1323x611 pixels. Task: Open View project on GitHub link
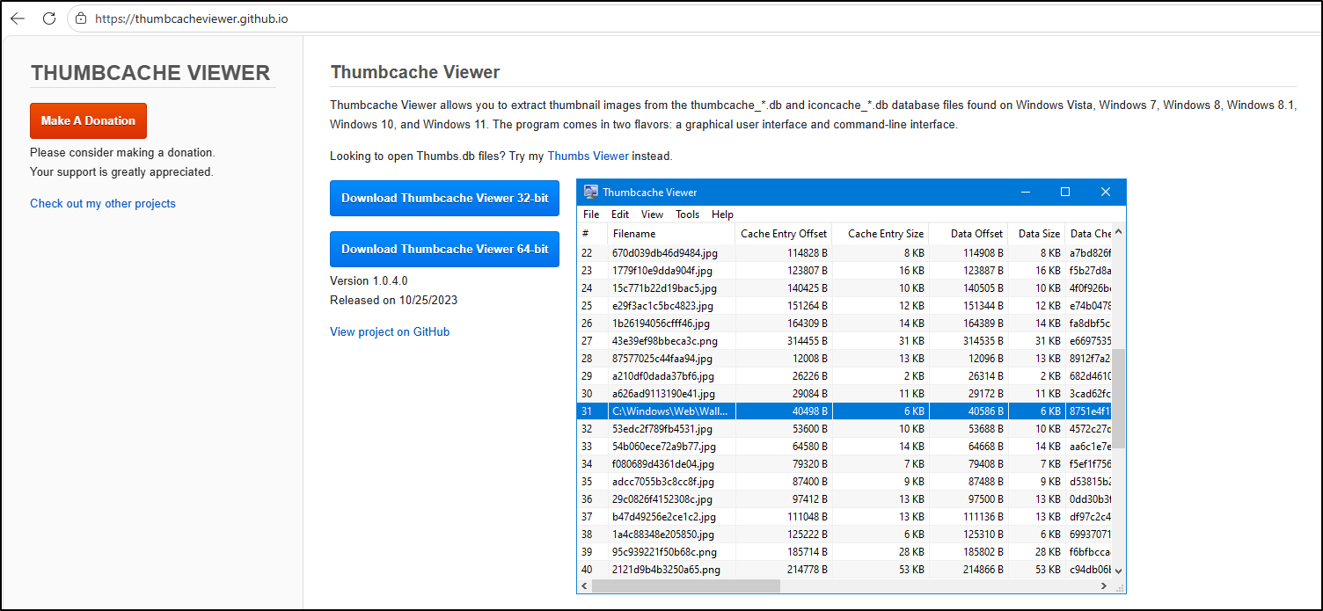click(x=390, y=331)
